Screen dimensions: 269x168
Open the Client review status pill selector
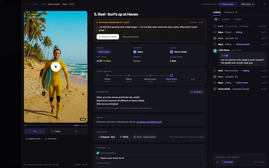104,52
